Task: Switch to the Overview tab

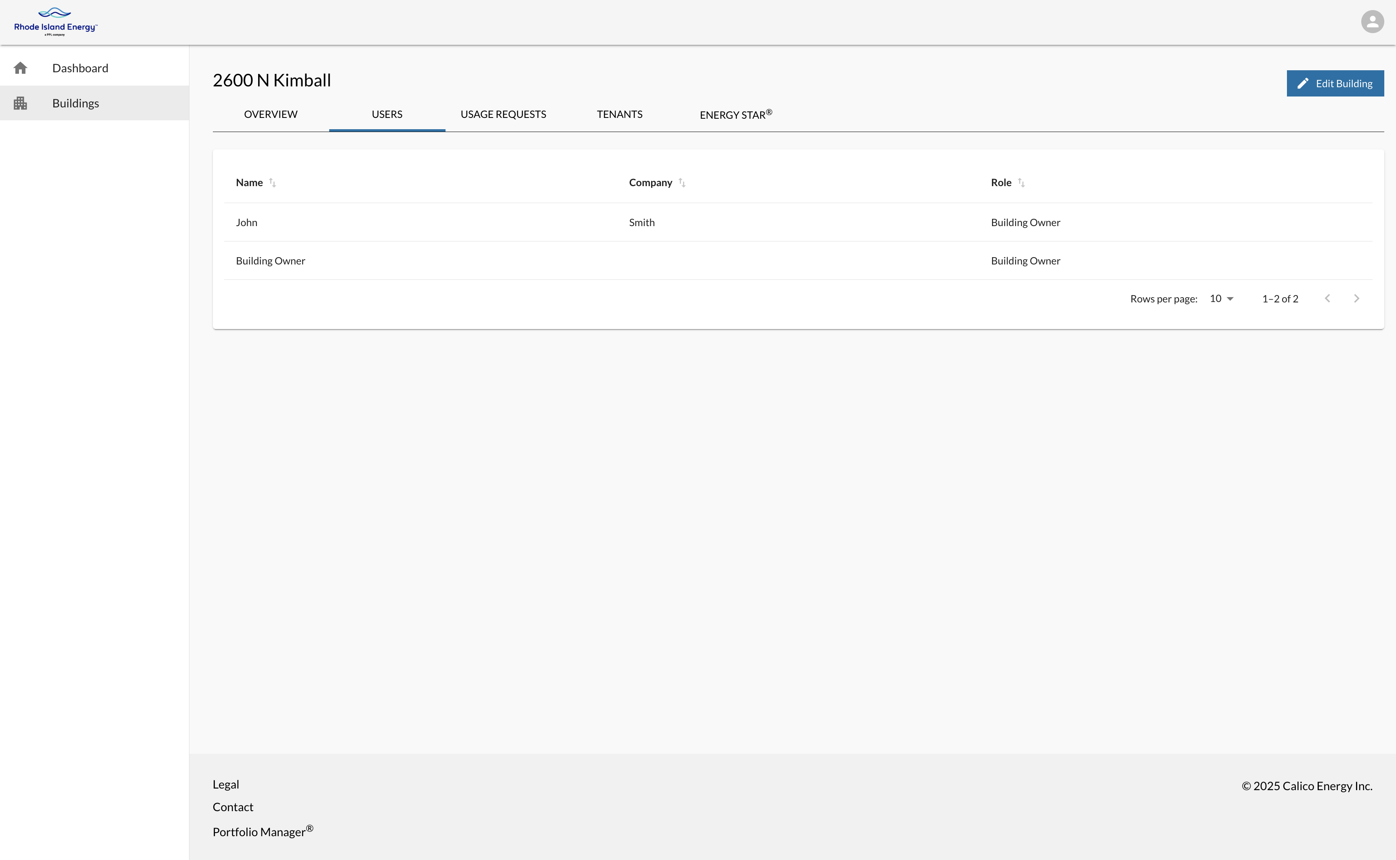Action: pos(270,114)
